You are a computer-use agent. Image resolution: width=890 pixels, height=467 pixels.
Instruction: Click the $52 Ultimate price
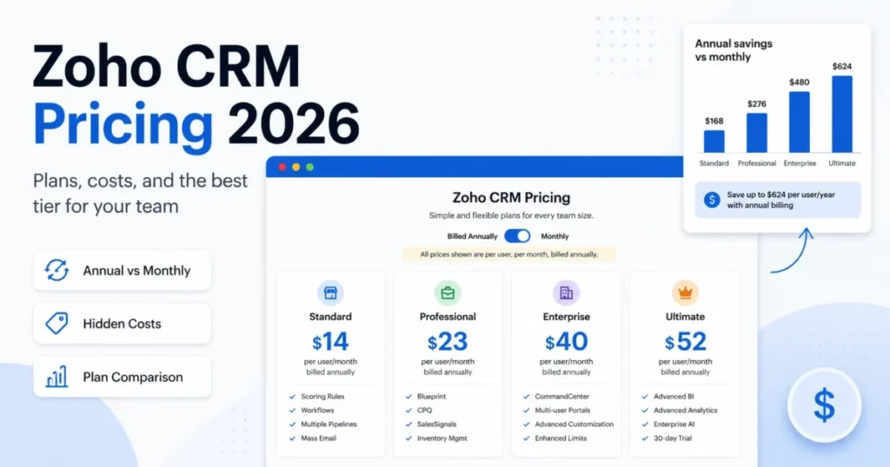[685, 341]
